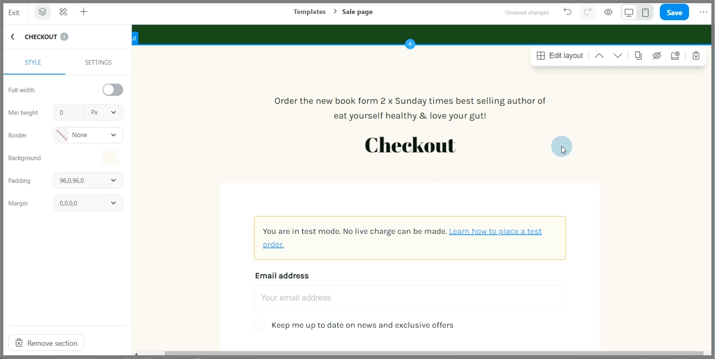This screenshot has height=359, width=715.
Task: Hide the section with crossed-eye icon
Action: (x=657, y=56)
